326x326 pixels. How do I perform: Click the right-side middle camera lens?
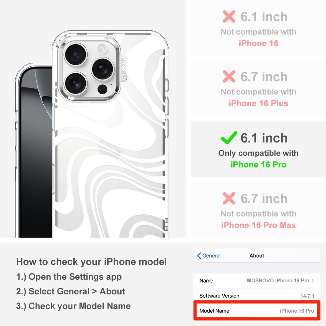103,69
